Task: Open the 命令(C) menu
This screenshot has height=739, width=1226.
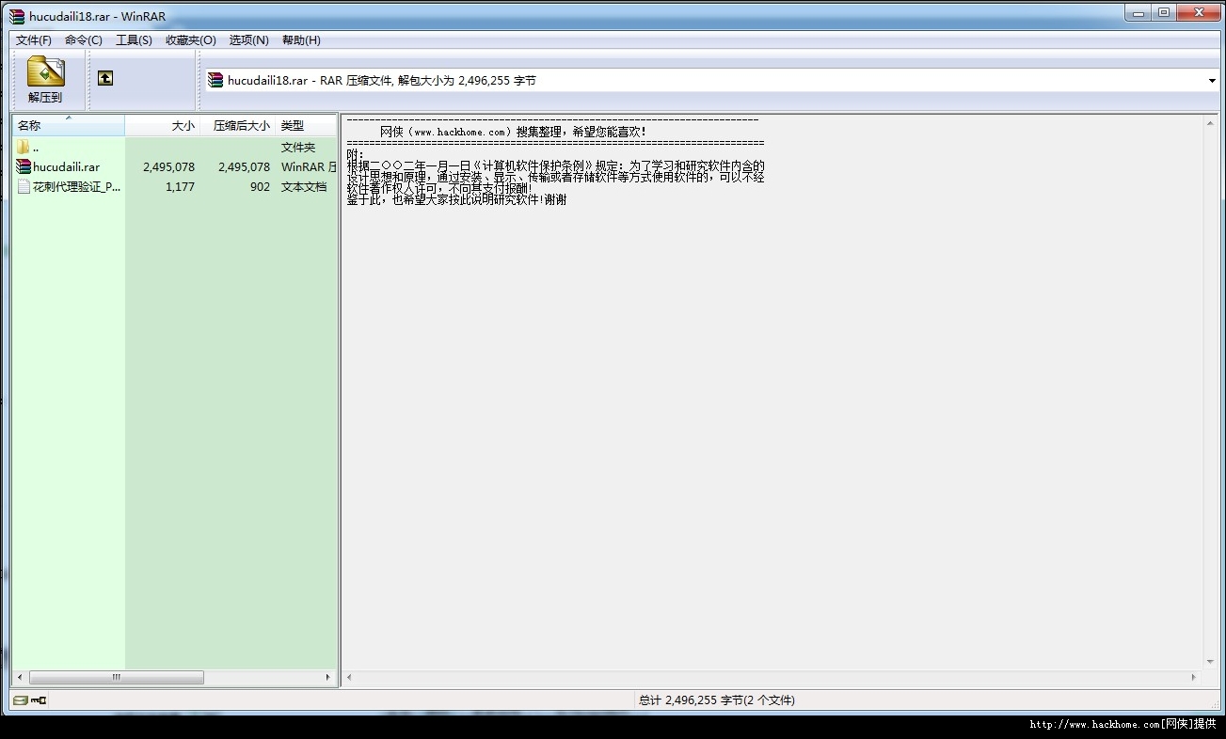Action: point(84,40)
